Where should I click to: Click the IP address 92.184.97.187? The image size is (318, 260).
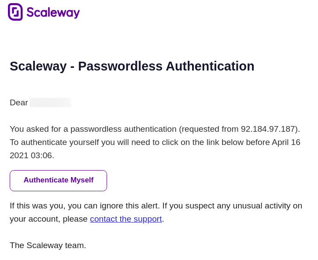click(x=268, y=129)
